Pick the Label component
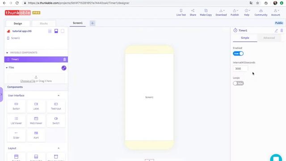This screenshot has width=286, height=161. click(x=36, y=106)
